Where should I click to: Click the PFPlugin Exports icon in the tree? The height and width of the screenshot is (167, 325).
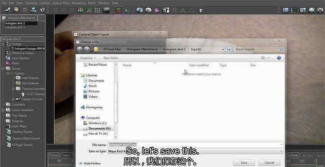[x=9, y=145]
